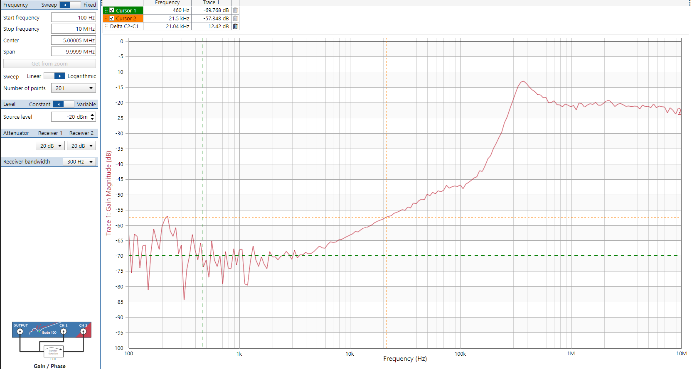The width and height of the screenshot is (692, 369).
Task: Open the Number of points dropdown
Action: tap(74, 88)
